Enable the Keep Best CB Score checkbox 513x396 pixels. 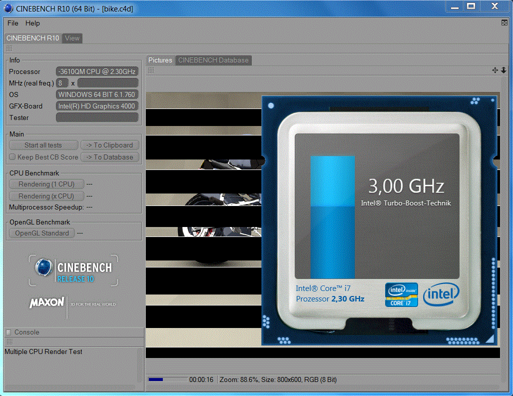coord(12,157)
